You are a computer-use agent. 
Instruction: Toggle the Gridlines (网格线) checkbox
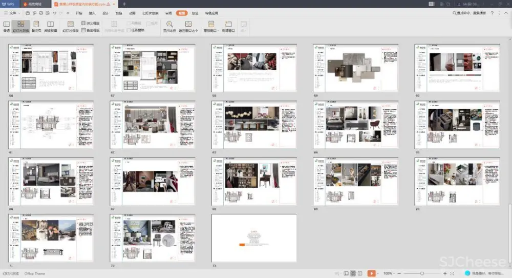coord(129,24)
